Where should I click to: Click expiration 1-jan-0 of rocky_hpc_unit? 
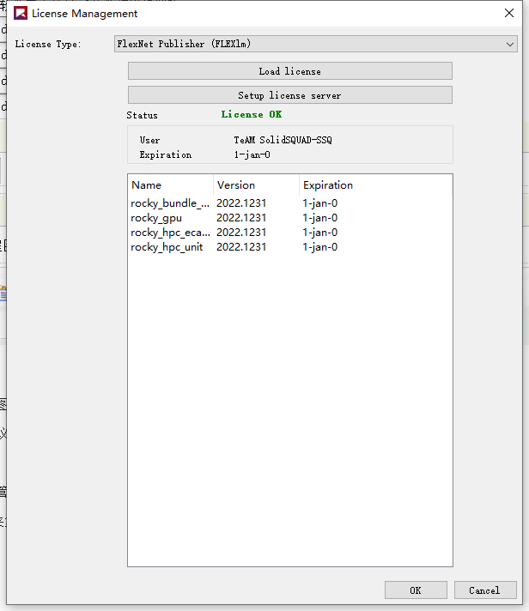[x=319, y=247]
